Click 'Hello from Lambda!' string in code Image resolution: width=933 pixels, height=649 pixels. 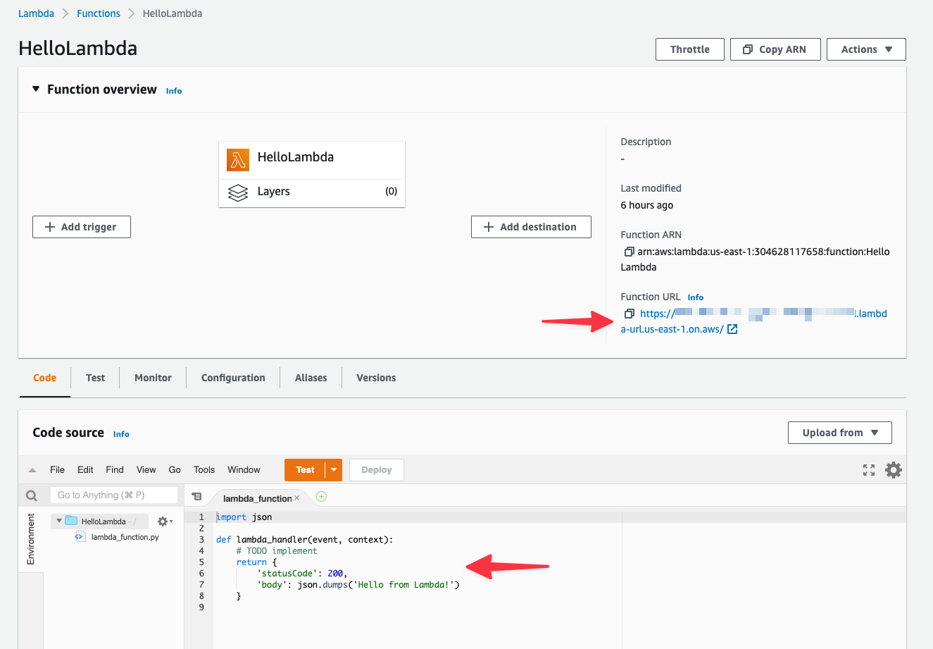tap(406, 585)
